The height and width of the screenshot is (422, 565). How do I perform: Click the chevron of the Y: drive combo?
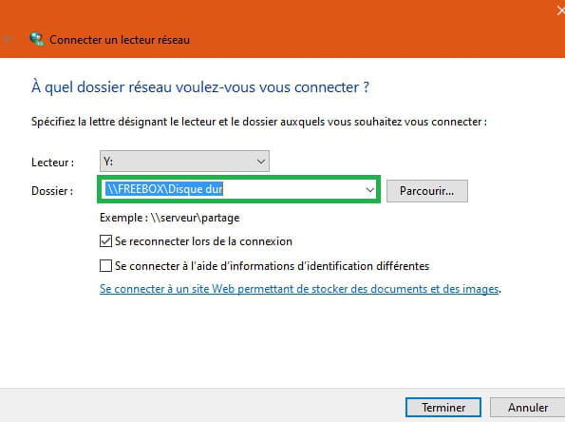point(261,162)
